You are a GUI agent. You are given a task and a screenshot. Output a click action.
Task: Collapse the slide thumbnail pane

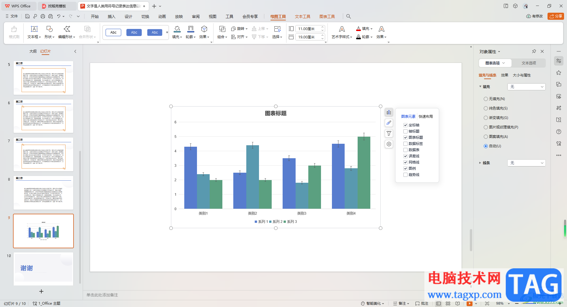click(x=75, y=51)
